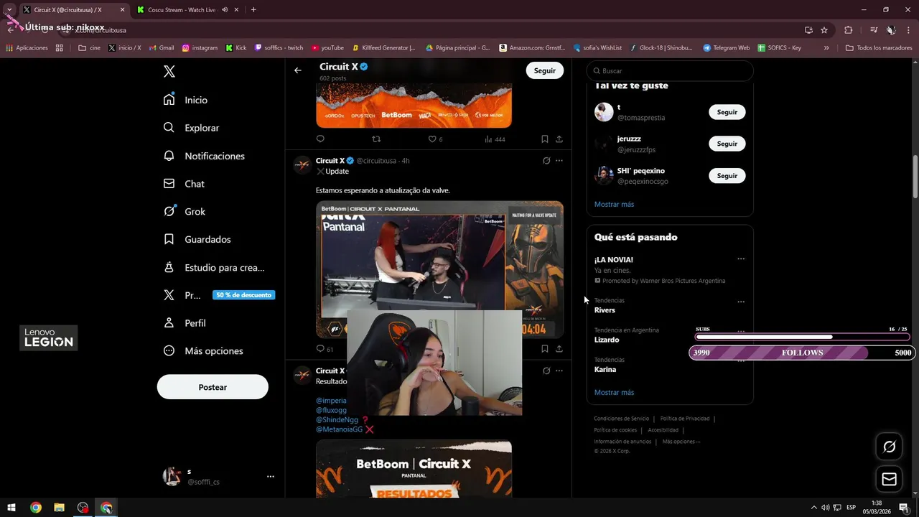View analytics showing 444 views
The height and width of the screenshot is (517, 919).
tap(495, 139)
